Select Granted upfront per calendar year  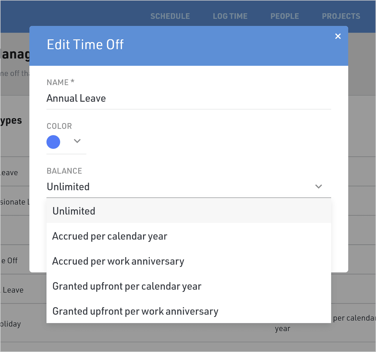coord(127,286)
